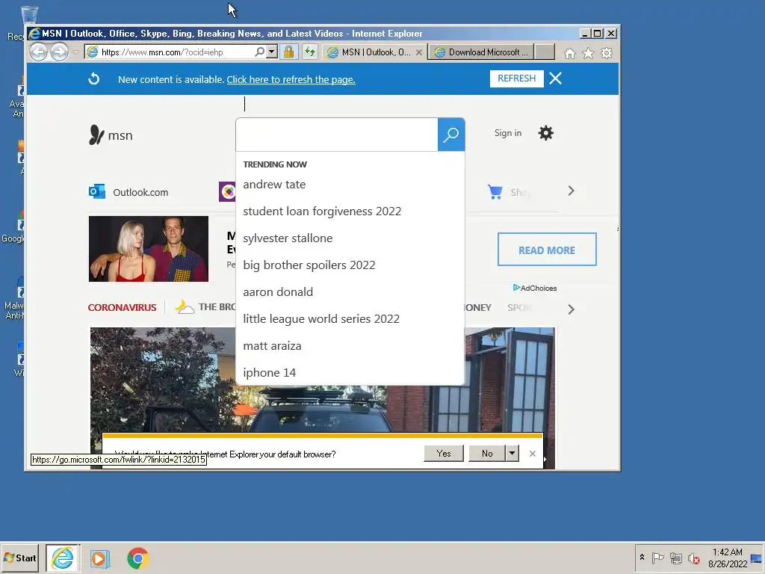Open a new blank tab
765x574 pixels.
pos(545,52)
